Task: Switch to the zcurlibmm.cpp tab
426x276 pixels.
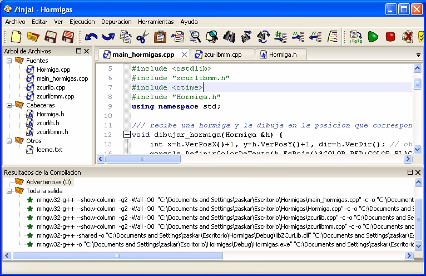Action: point(223,55)
